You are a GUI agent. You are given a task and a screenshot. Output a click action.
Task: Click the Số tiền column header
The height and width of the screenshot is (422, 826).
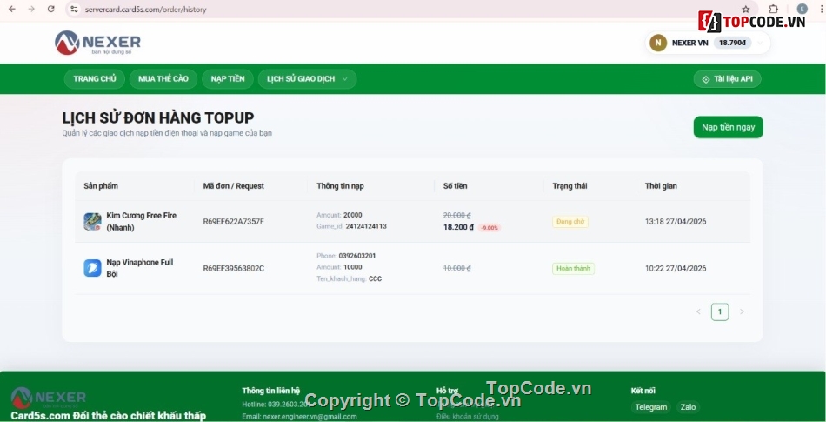tap(455, 186)
